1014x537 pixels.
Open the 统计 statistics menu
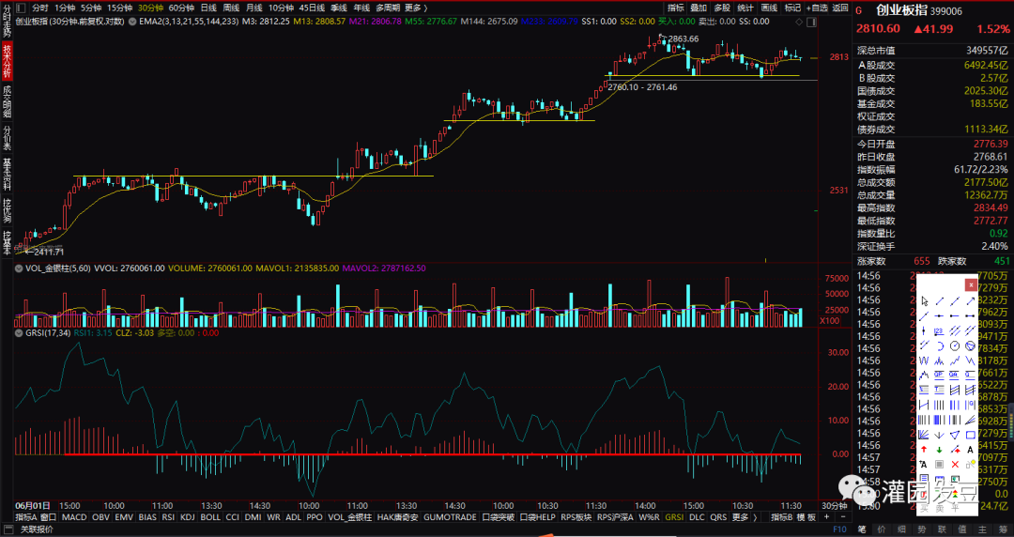tap(745, 8)
